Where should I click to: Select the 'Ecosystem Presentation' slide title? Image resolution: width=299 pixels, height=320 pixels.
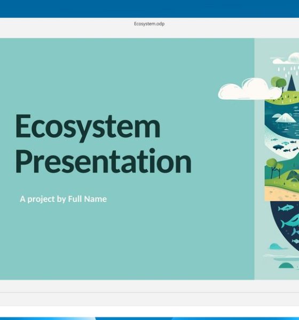104,143
